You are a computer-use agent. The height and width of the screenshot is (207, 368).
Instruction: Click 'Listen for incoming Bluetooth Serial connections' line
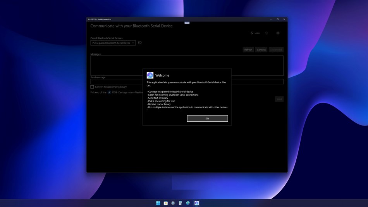pyautogui.click(x=172, y=95)
